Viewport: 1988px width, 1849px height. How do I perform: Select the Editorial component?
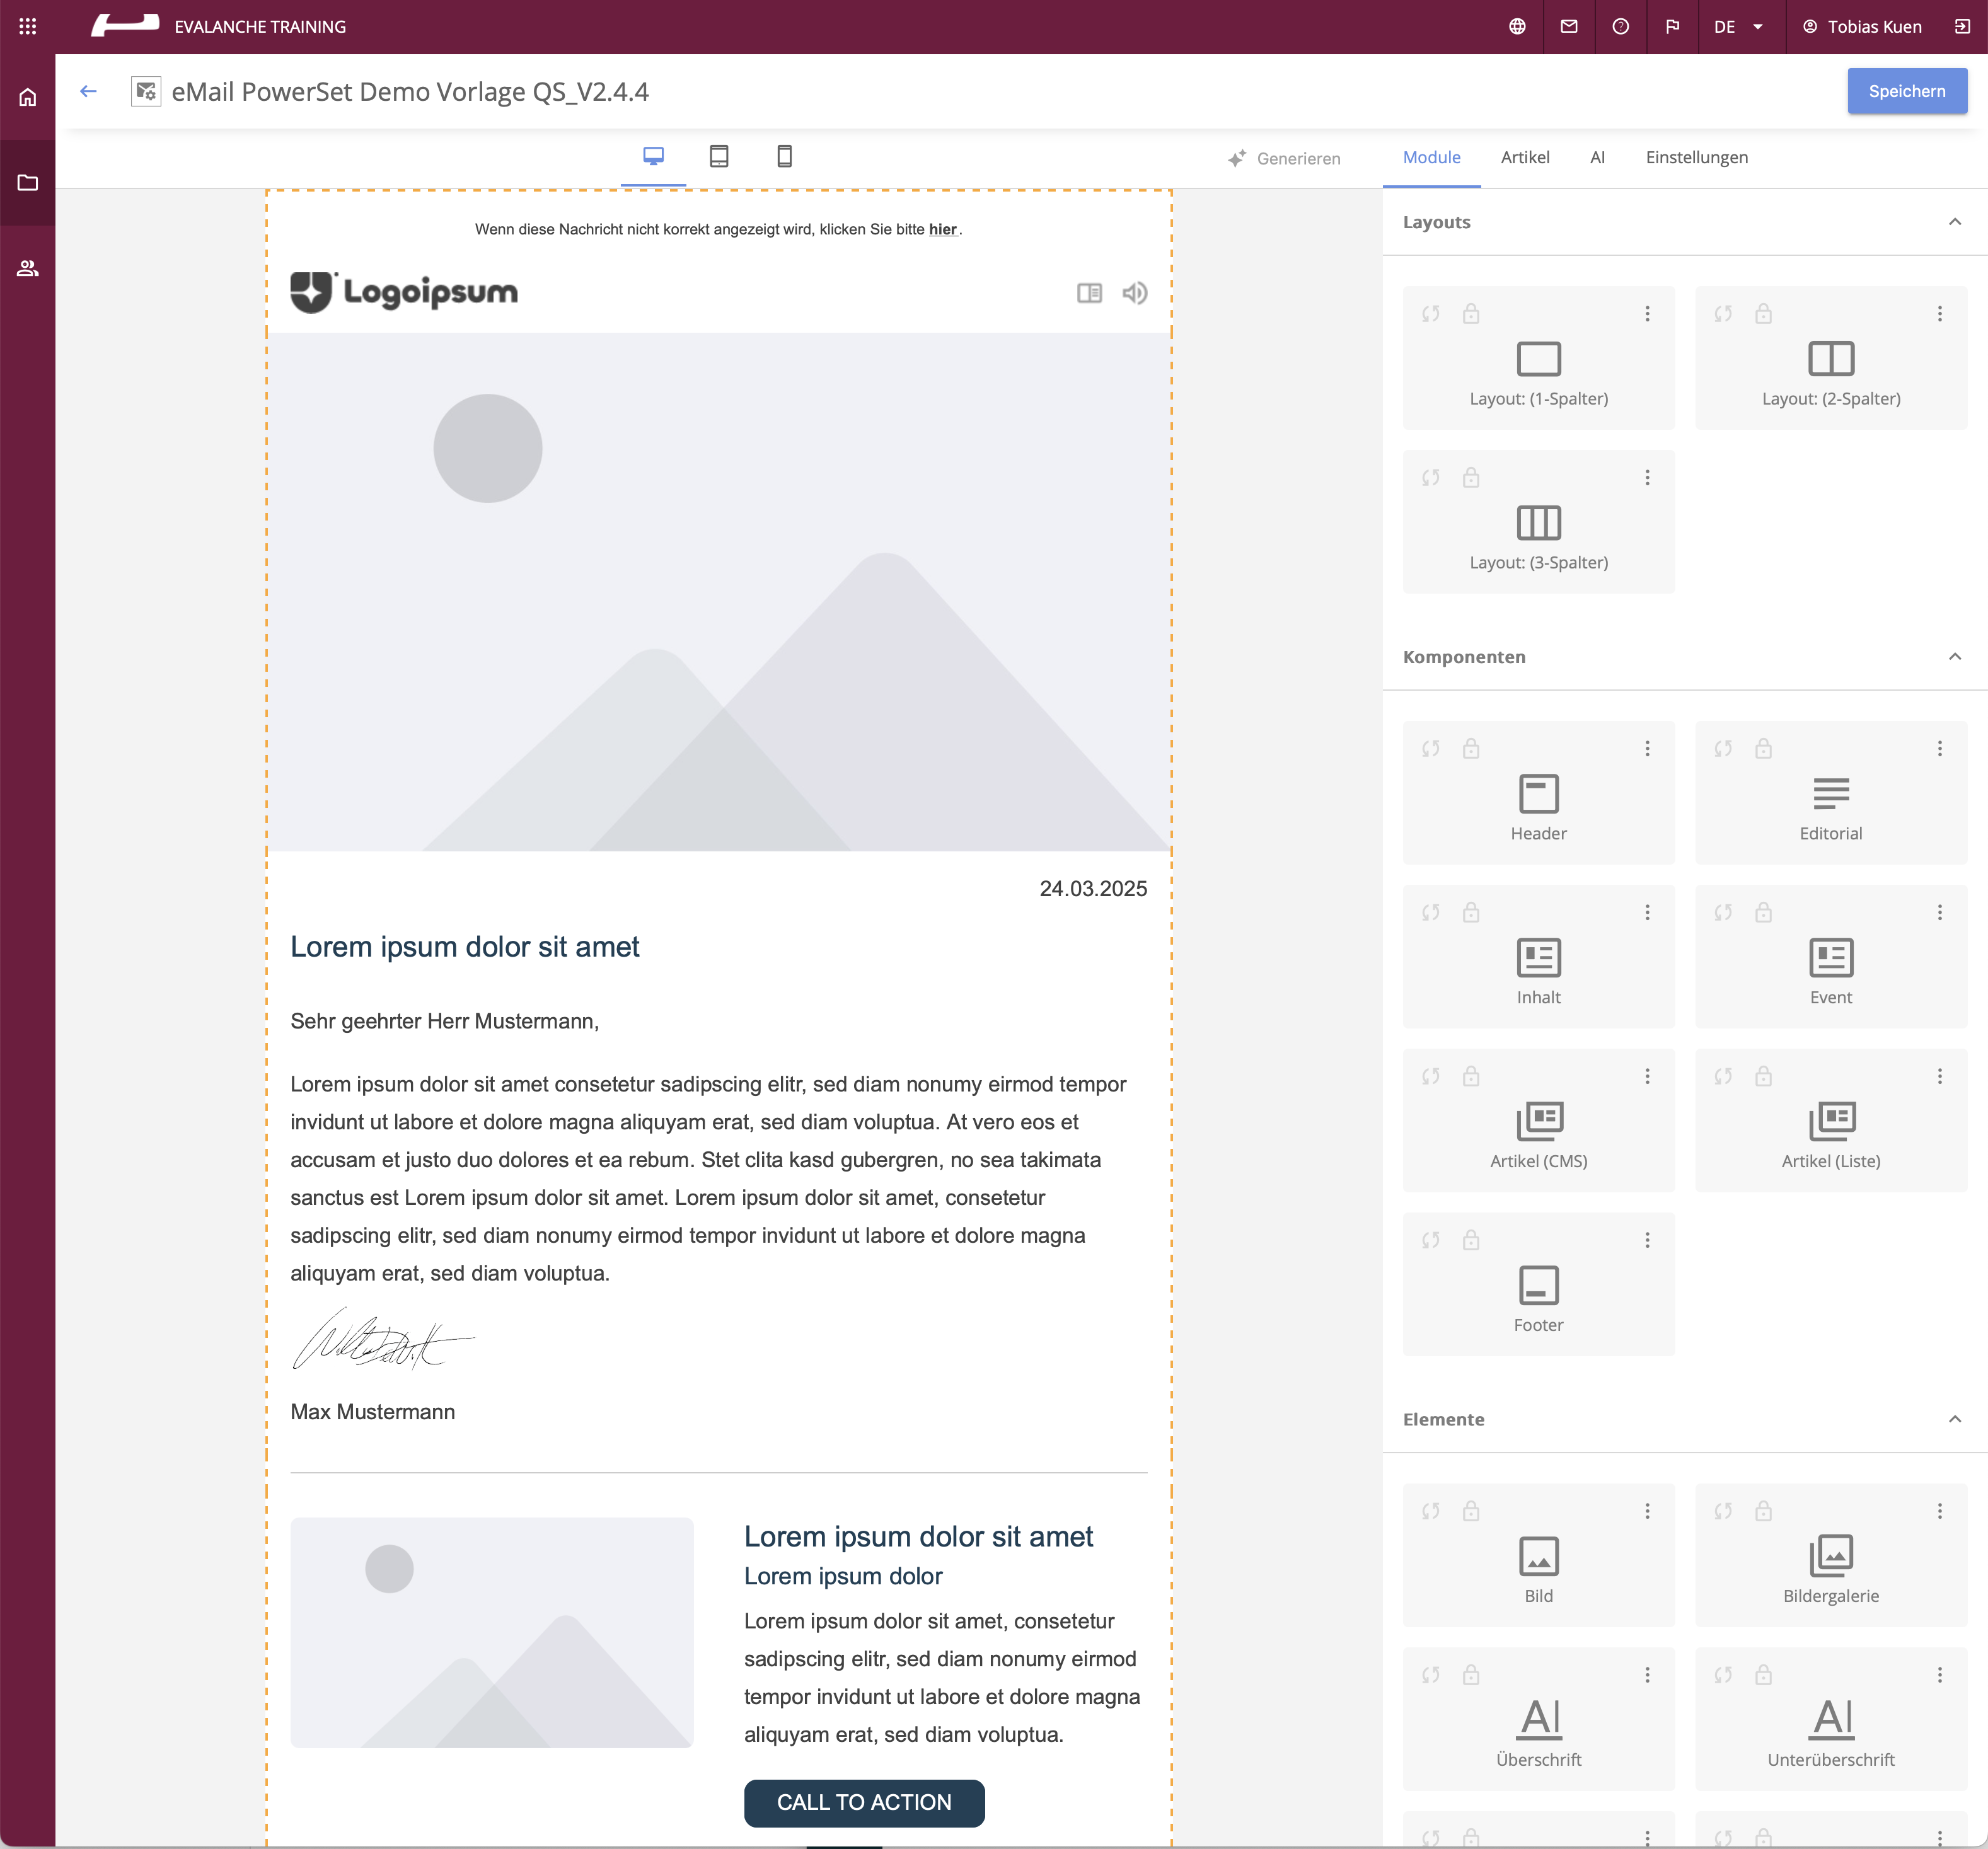pos(1831,793)
